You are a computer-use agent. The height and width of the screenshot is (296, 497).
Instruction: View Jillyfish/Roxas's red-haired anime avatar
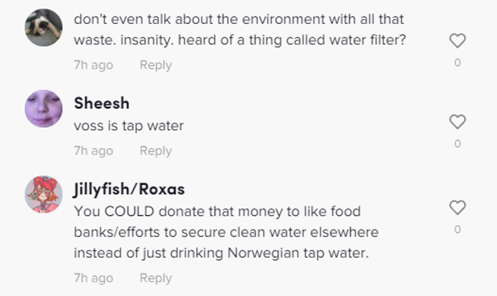44,195
